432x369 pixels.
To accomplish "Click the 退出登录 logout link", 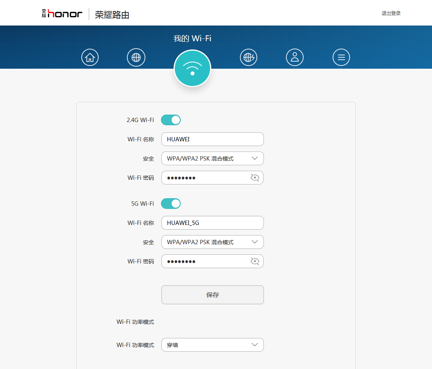I will point(391,13).
